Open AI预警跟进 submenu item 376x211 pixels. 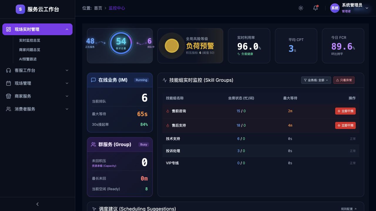point(28,59)
